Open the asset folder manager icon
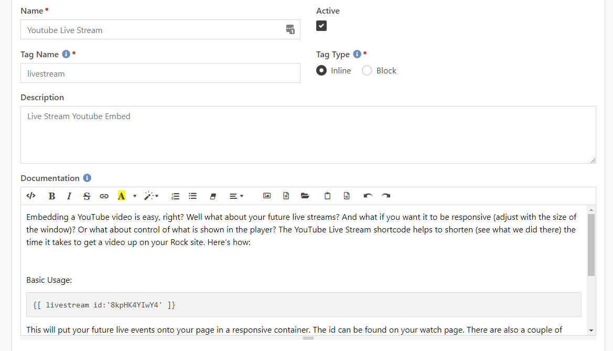This screenshot has width=613, height=351. (x=305, y=196)
